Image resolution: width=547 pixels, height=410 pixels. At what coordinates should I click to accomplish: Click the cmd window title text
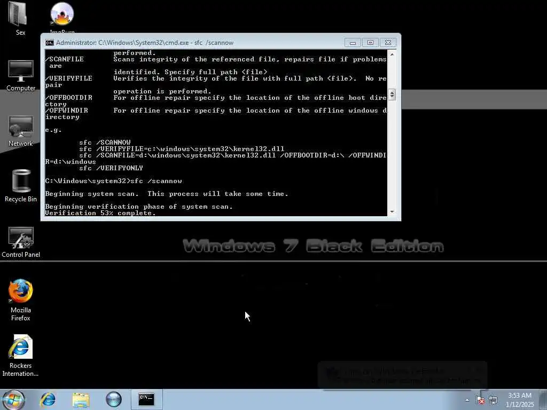click(x=145, y=43)
